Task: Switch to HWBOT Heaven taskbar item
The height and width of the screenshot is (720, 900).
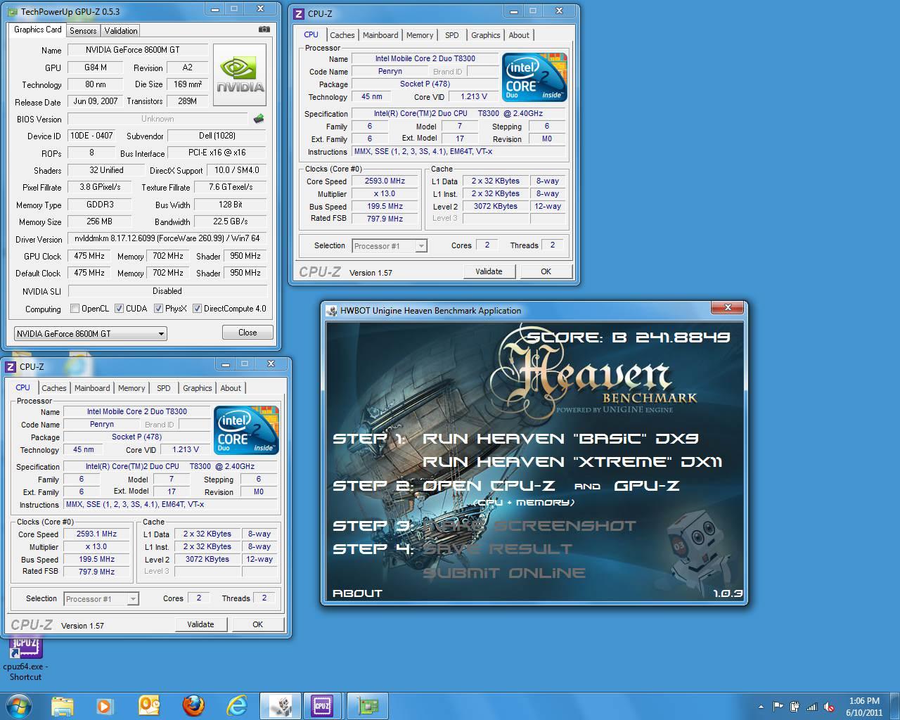Action: (281, 706)
